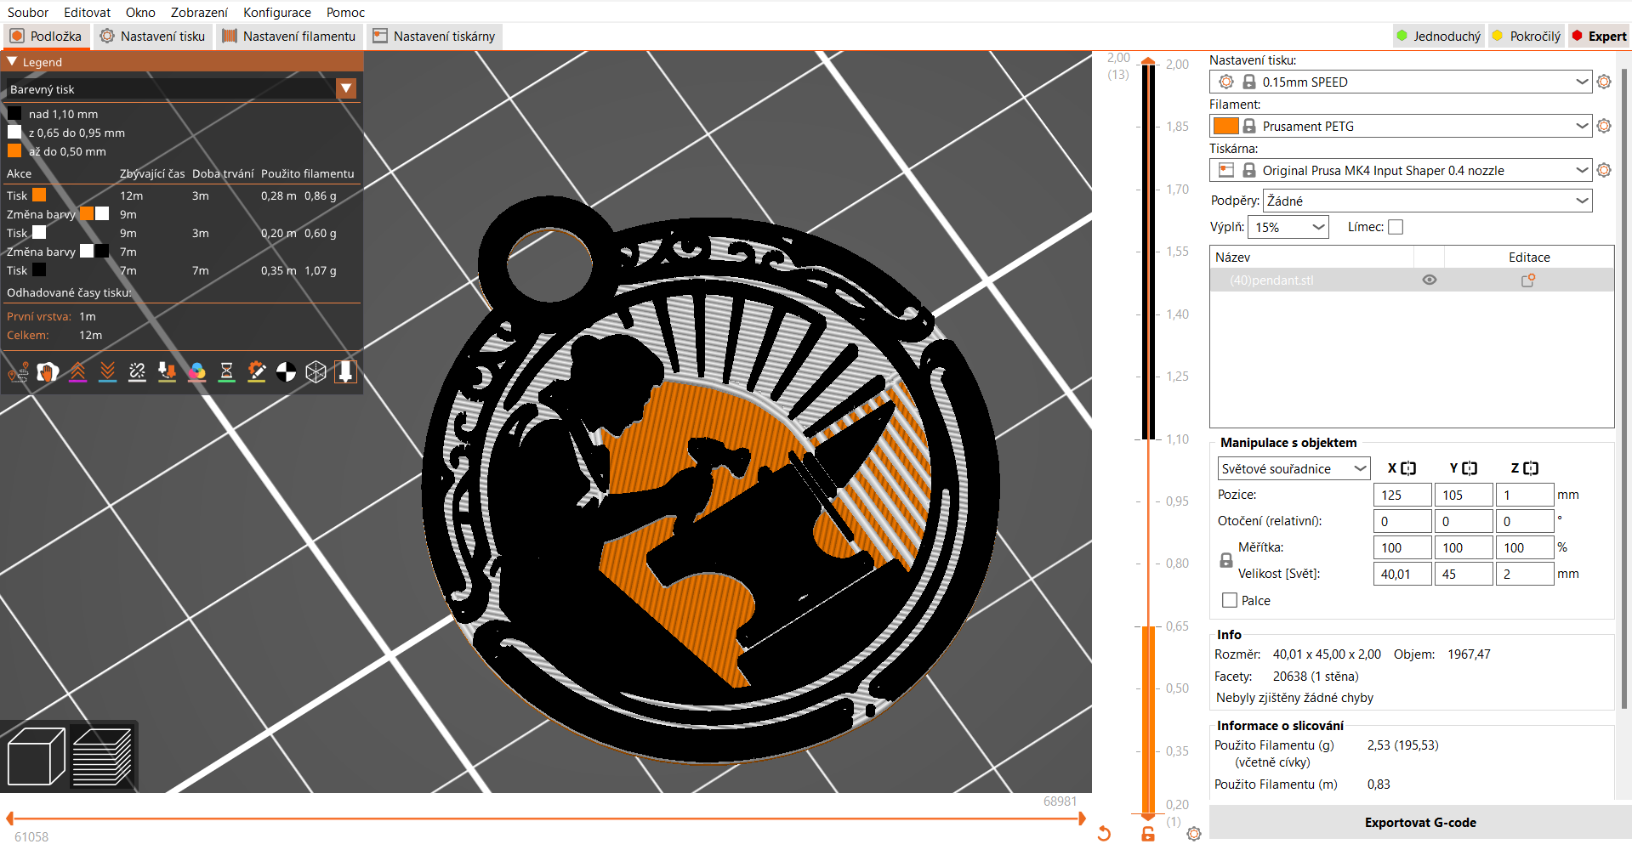Toggle center of gravity icon
This screenshot has width=1632, height=844.
(x=286, y=372)
